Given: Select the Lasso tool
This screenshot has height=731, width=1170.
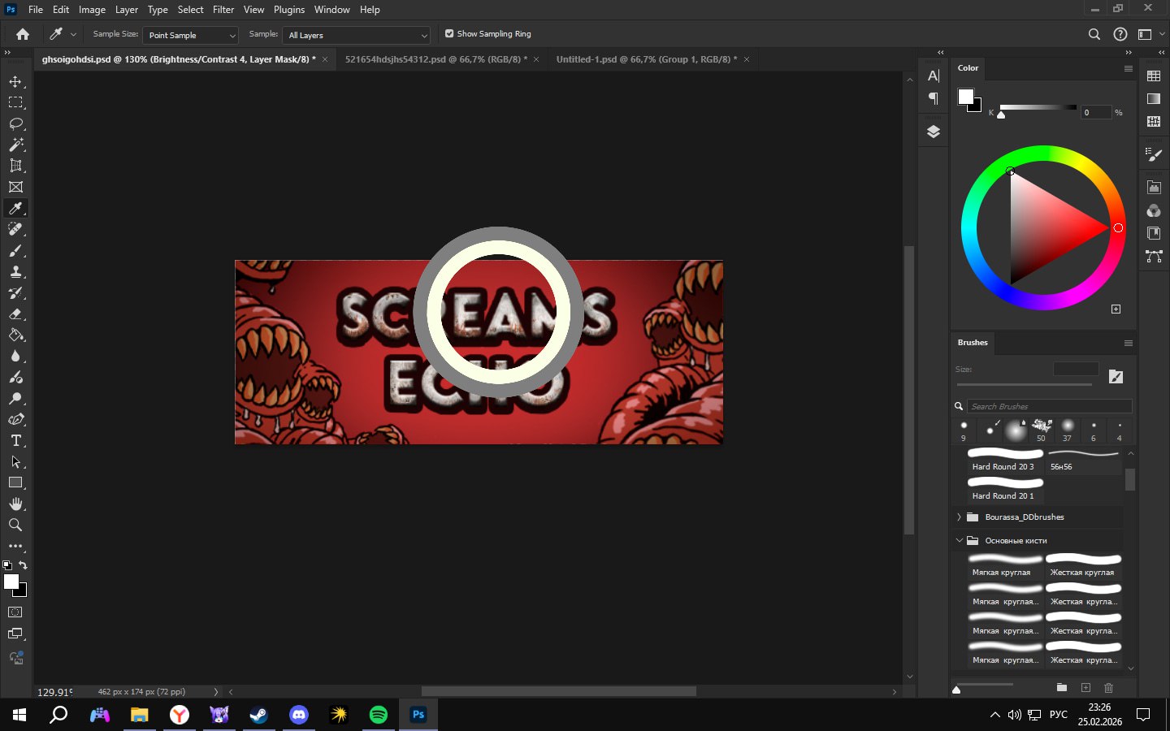Looking at the screenshot, I should pyautogui.click(x=15, y=123).
